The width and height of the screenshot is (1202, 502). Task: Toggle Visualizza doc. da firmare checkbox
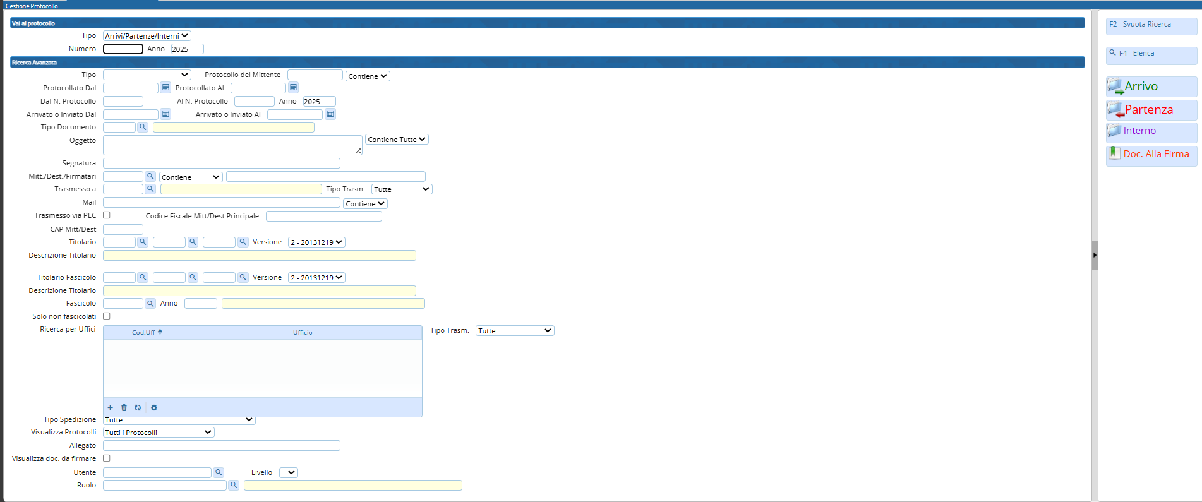point(107,458)
